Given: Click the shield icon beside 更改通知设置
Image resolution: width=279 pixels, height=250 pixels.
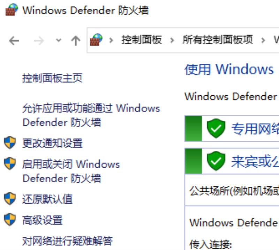Looking at the screenshot, I should pos(10,142).
